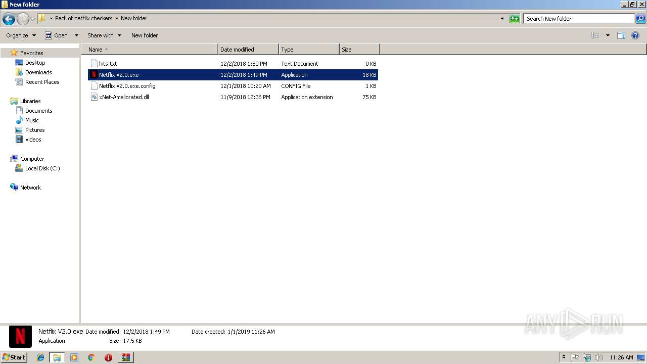The height and width of the screenshot is (364, 647).
Task: Click the Pack of netflix checkers breadcrumb
Action: coord(84,18)
